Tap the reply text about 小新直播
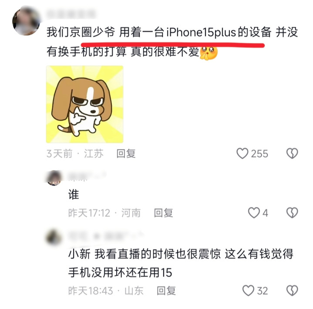Image resolution: width=313 pixels, height=309 pixels. pos(181,263)
